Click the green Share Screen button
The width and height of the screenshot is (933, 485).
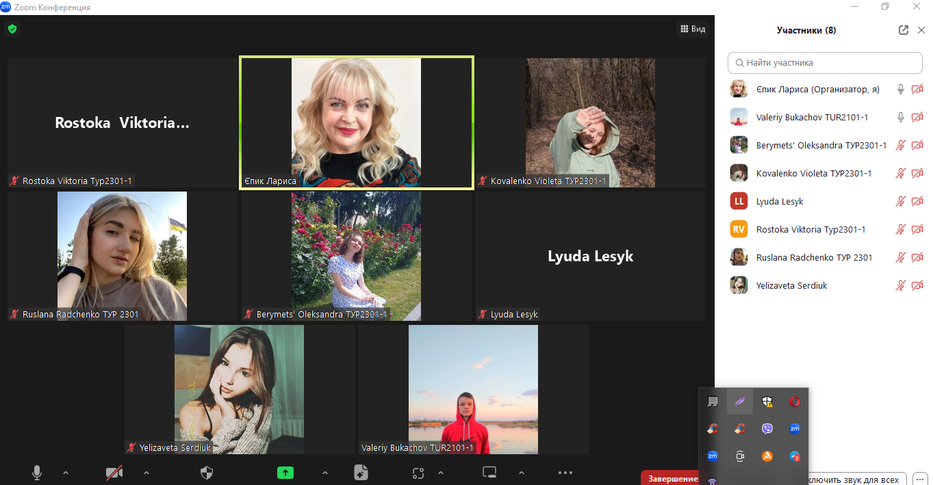pyautogui.click(x=285, y=472)
